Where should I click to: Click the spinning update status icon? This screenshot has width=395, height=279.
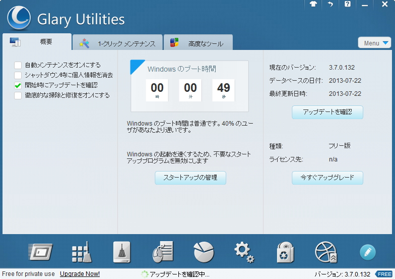[x=145, y=274]
